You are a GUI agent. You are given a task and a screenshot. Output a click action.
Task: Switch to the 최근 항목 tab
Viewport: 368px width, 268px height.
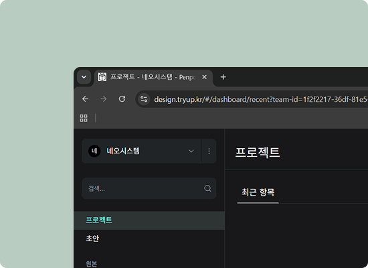tap(258, 192)
